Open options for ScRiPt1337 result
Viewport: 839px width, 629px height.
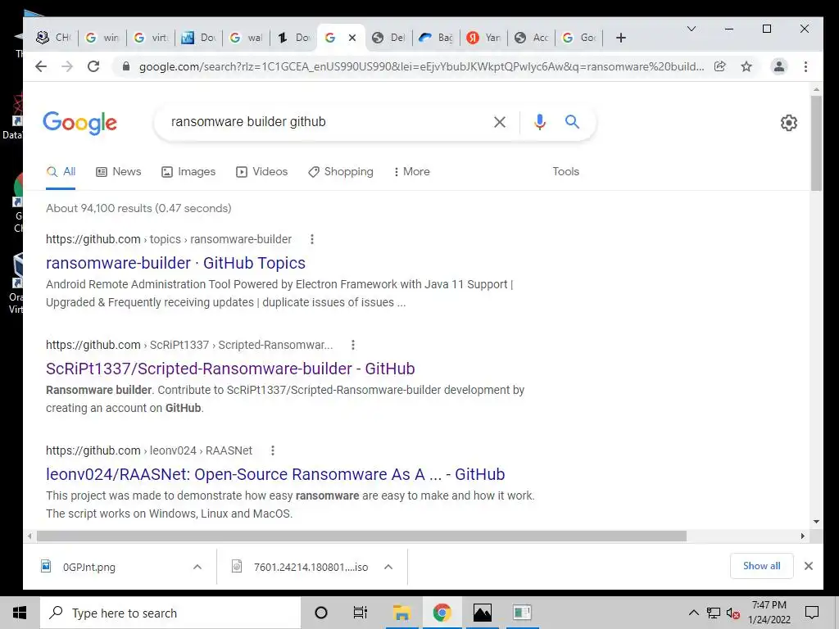pos(352,345)
